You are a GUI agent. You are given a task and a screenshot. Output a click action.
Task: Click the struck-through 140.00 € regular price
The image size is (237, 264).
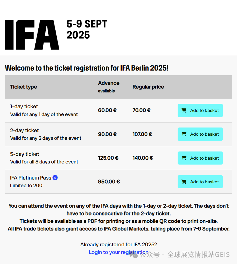point(142,158)
